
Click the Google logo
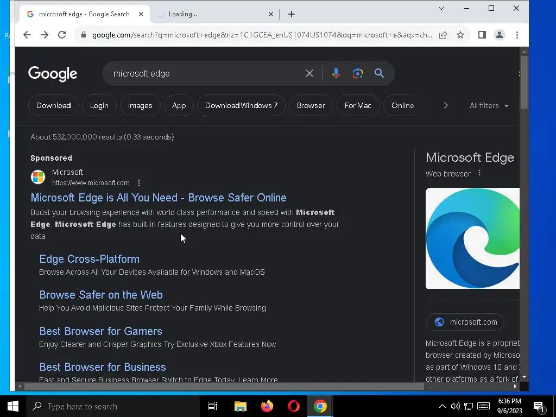[x=53, y=74]
